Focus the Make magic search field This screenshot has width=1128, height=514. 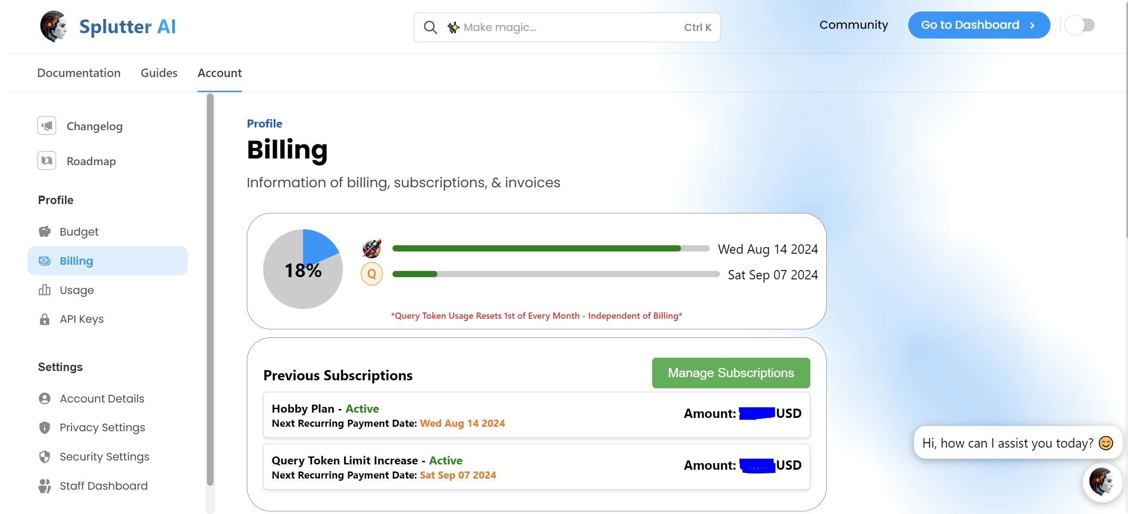tap(567, 27)
